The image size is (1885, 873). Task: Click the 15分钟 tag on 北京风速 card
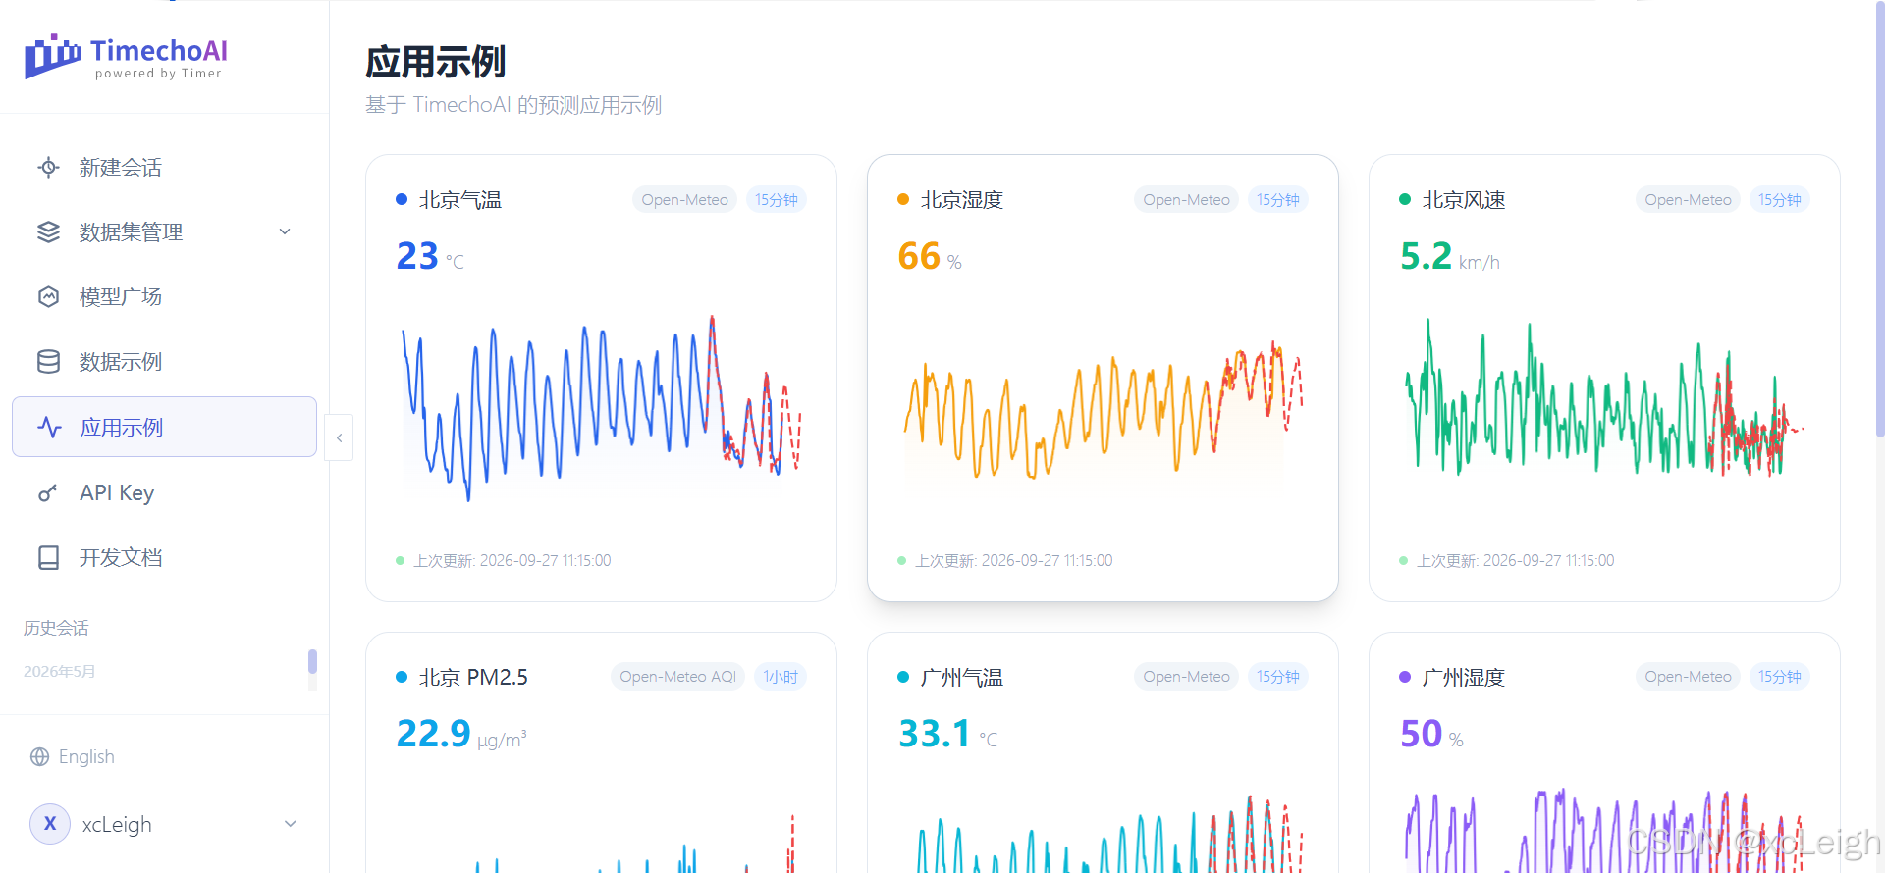[x=1779, y=200]
